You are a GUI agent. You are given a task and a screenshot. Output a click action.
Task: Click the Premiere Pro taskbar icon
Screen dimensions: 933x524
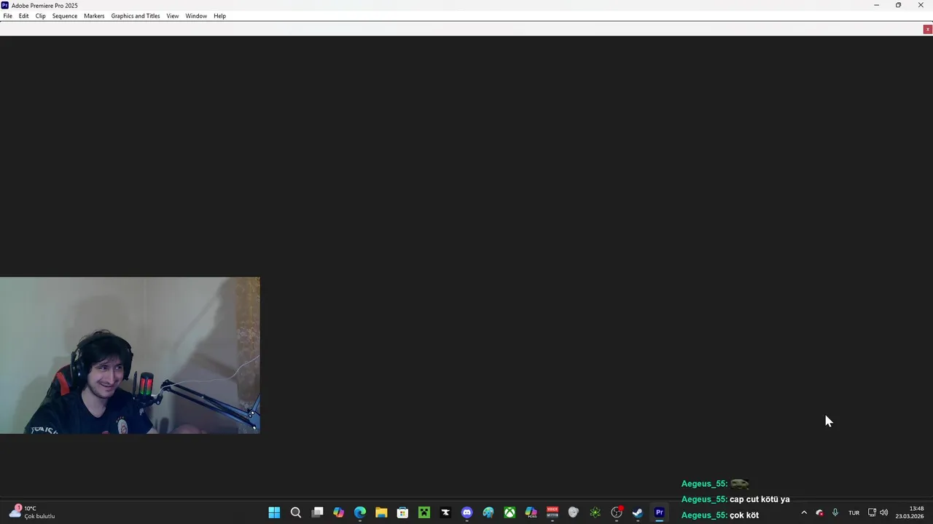point(660,512)
